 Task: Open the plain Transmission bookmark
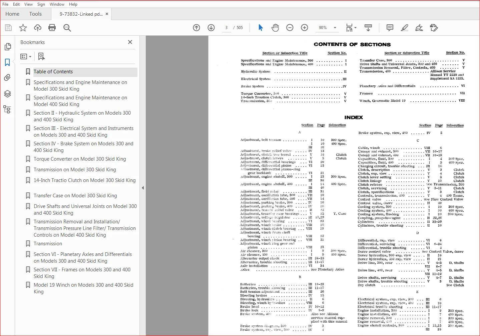tap(48, 244)
